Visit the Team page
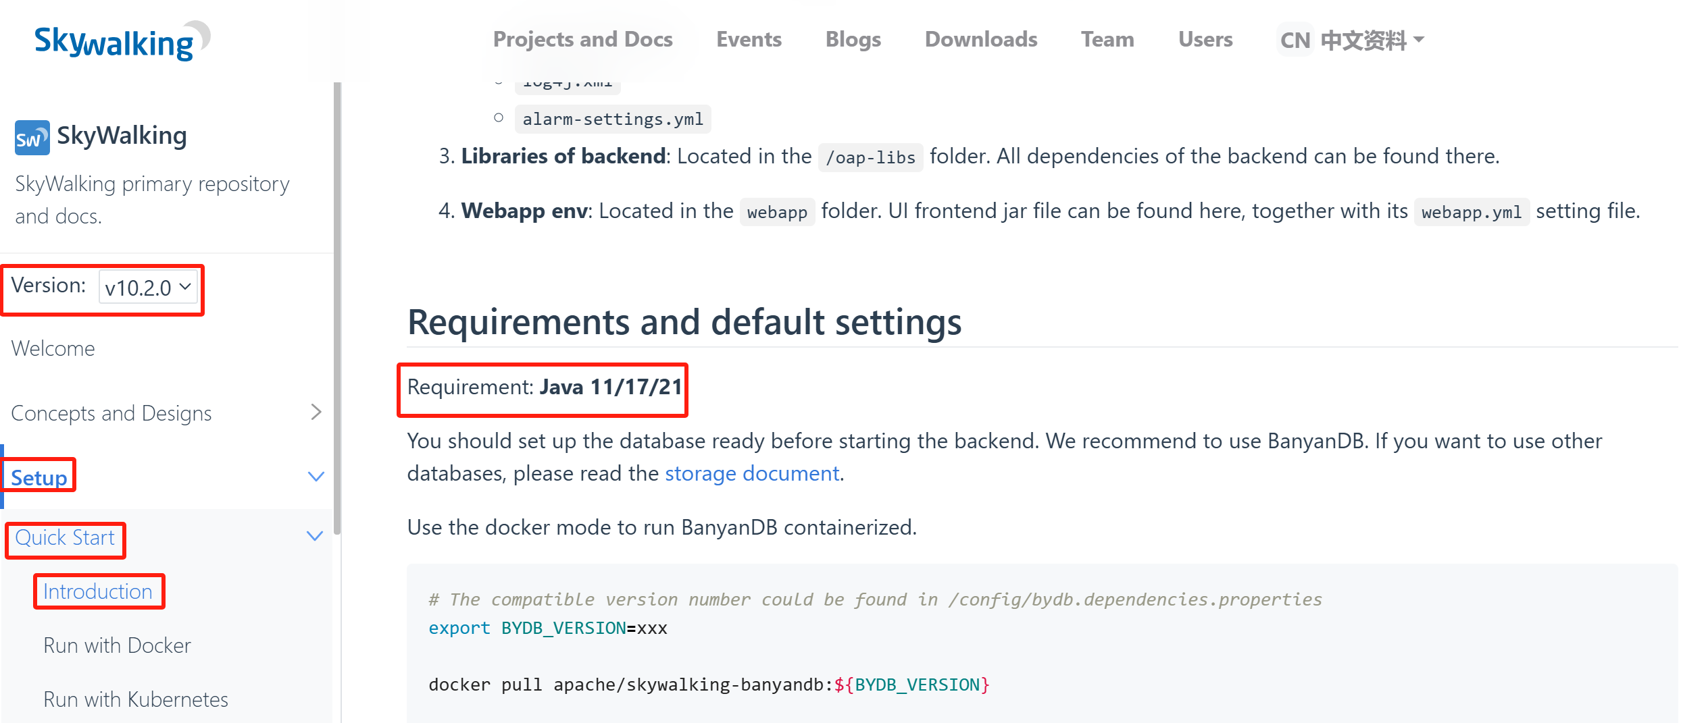Screen dimensions: 1706x723 pyautogui.click(x=1107, y=39)
